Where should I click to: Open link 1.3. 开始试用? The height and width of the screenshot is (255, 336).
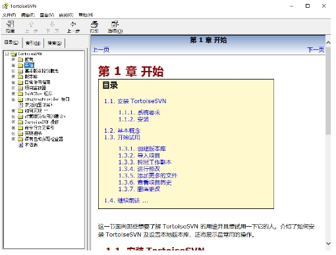[x=122, y=137]
